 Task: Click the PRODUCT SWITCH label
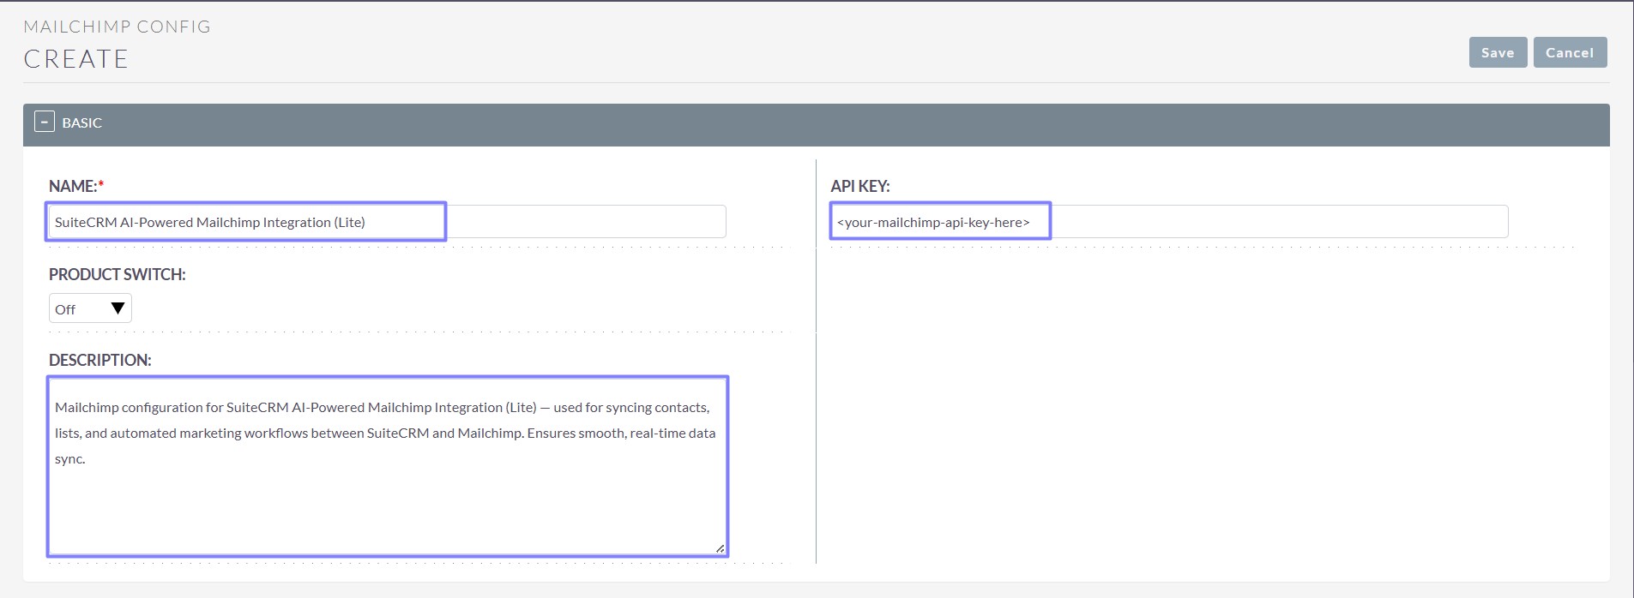pos(117,274)
